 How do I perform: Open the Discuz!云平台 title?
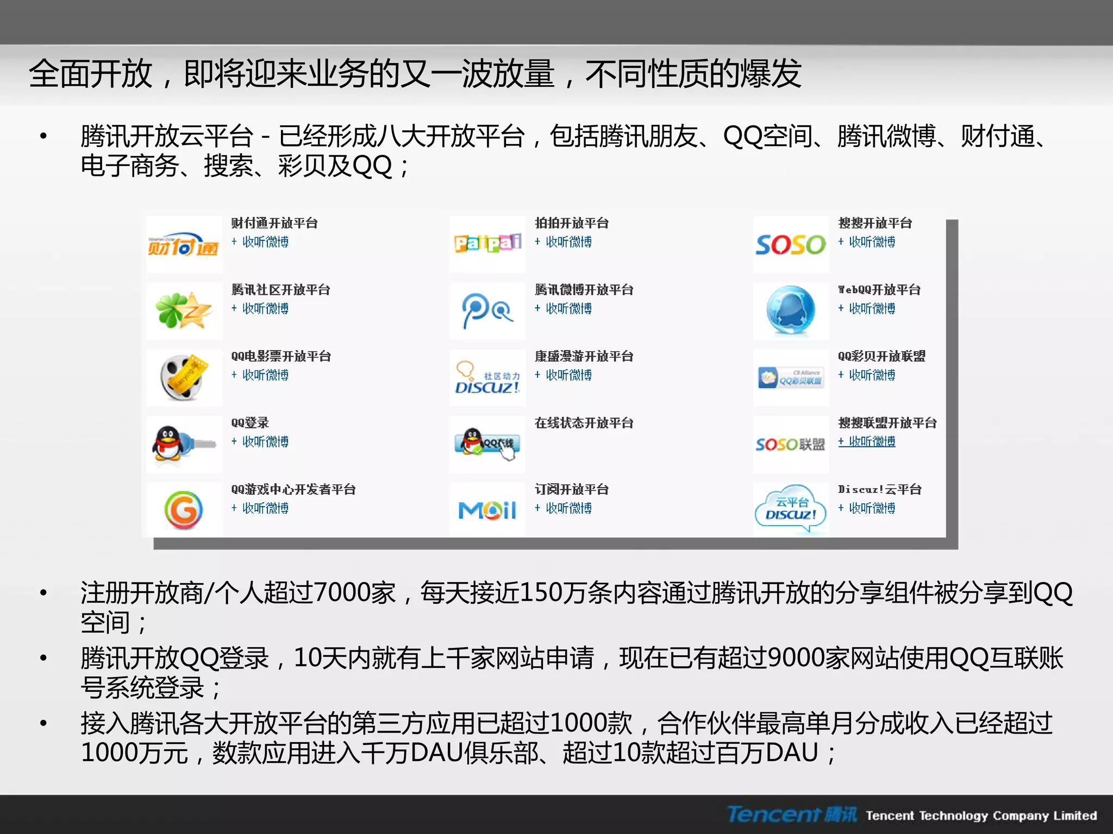tap(880, 489)
